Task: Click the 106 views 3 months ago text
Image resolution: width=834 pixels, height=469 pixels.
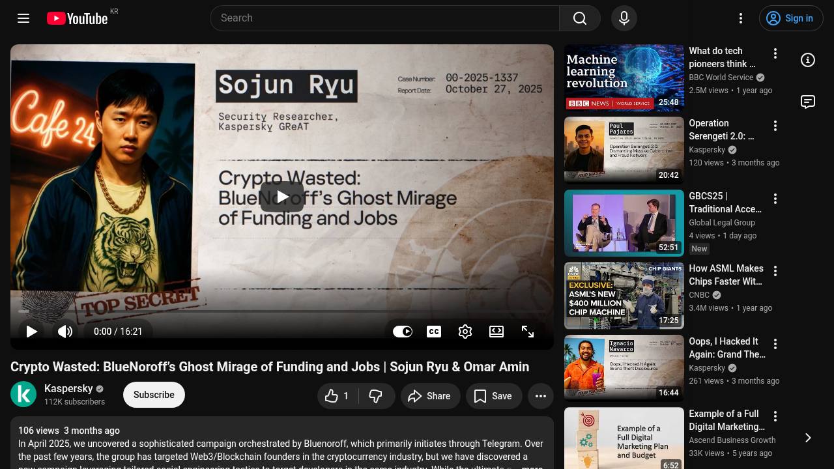Action: point(69,431)
